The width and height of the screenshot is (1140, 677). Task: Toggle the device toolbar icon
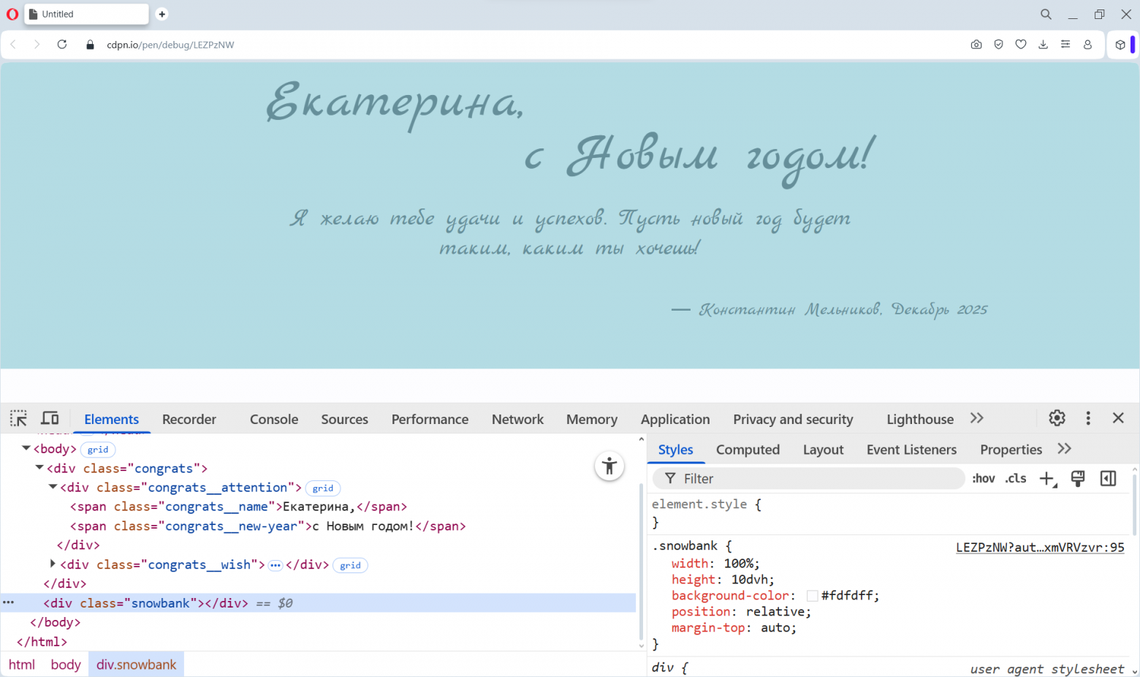tap(50, 418)
